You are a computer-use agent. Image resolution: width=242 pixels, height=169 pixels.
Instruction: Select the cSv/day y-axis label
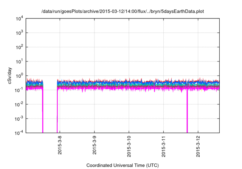10,76
